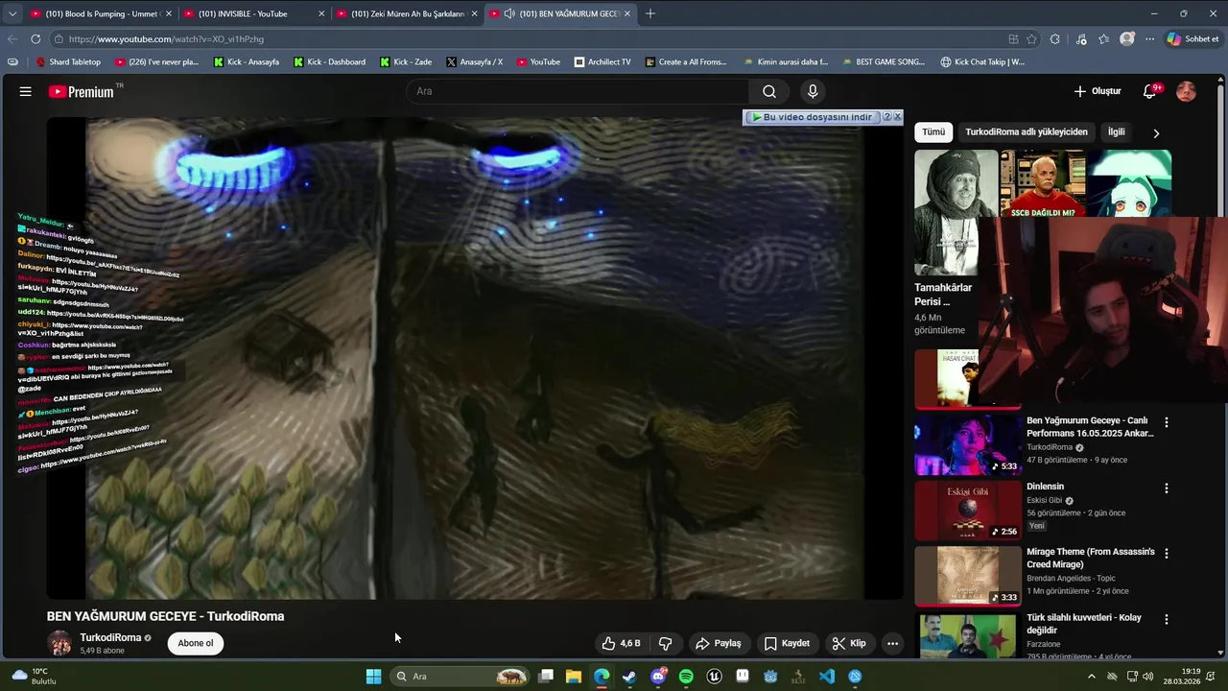Open Edge settings and more menu
The image size is (1228, 691).
pyautogui.click(x=1149, y=39)
